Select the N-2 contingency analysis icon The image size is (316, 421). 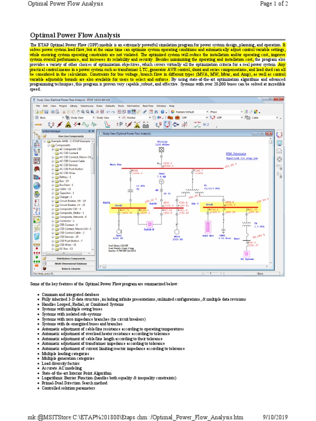[206, 125]
